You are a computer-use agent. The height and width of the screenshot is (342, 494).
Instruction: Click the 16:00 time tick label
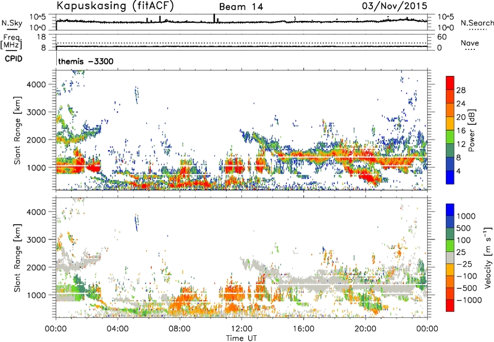click(x=303, y=329)
